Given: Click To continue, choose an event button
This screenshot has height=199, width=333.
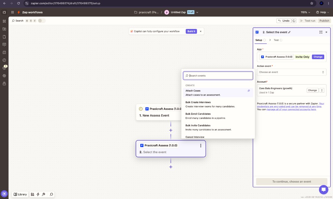Looking at the screenshot, I should [292, 181].
